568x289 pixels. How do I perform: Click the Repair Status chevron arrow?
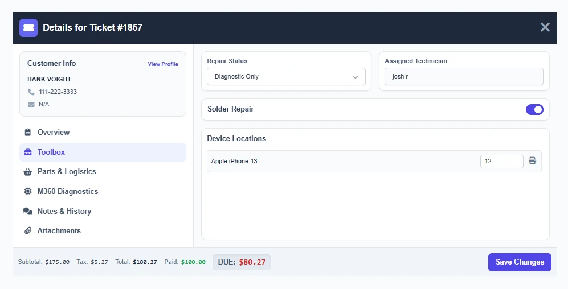pyautogui.click(x=355, y=77)
